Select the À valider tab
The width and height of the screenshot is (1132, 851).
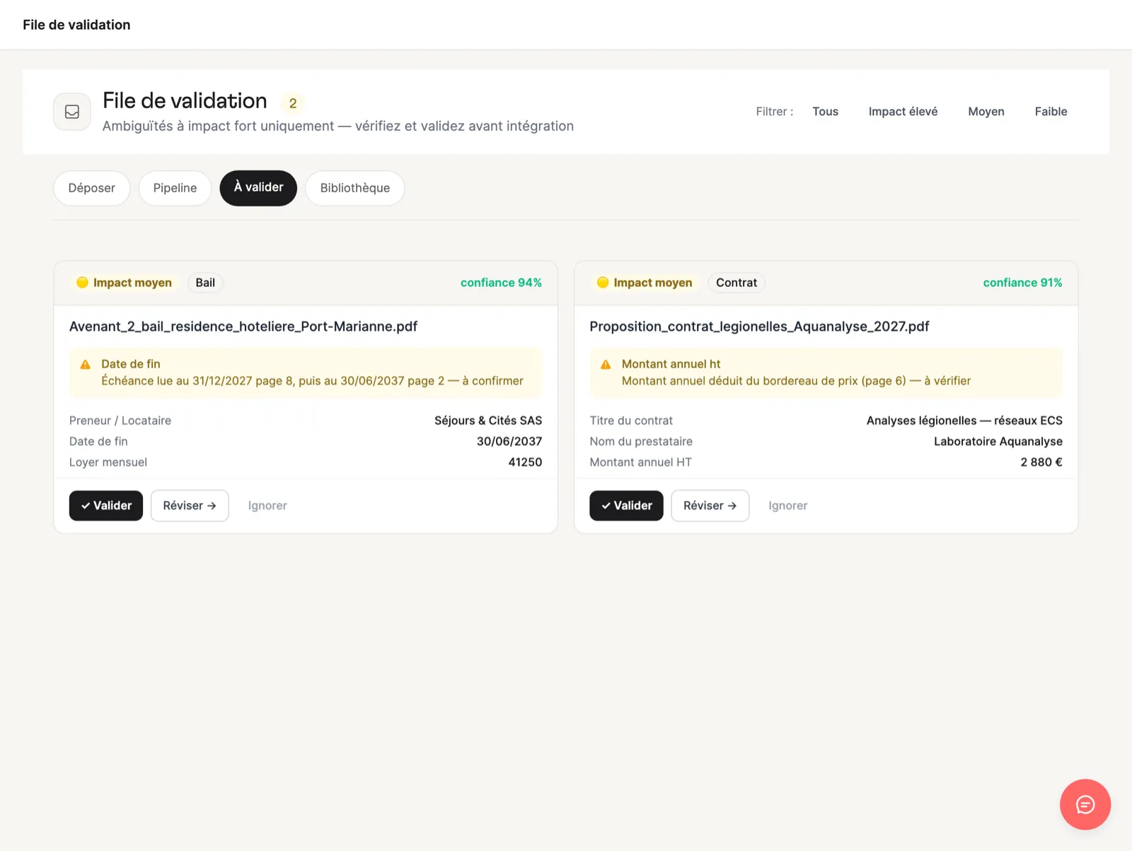258,188
